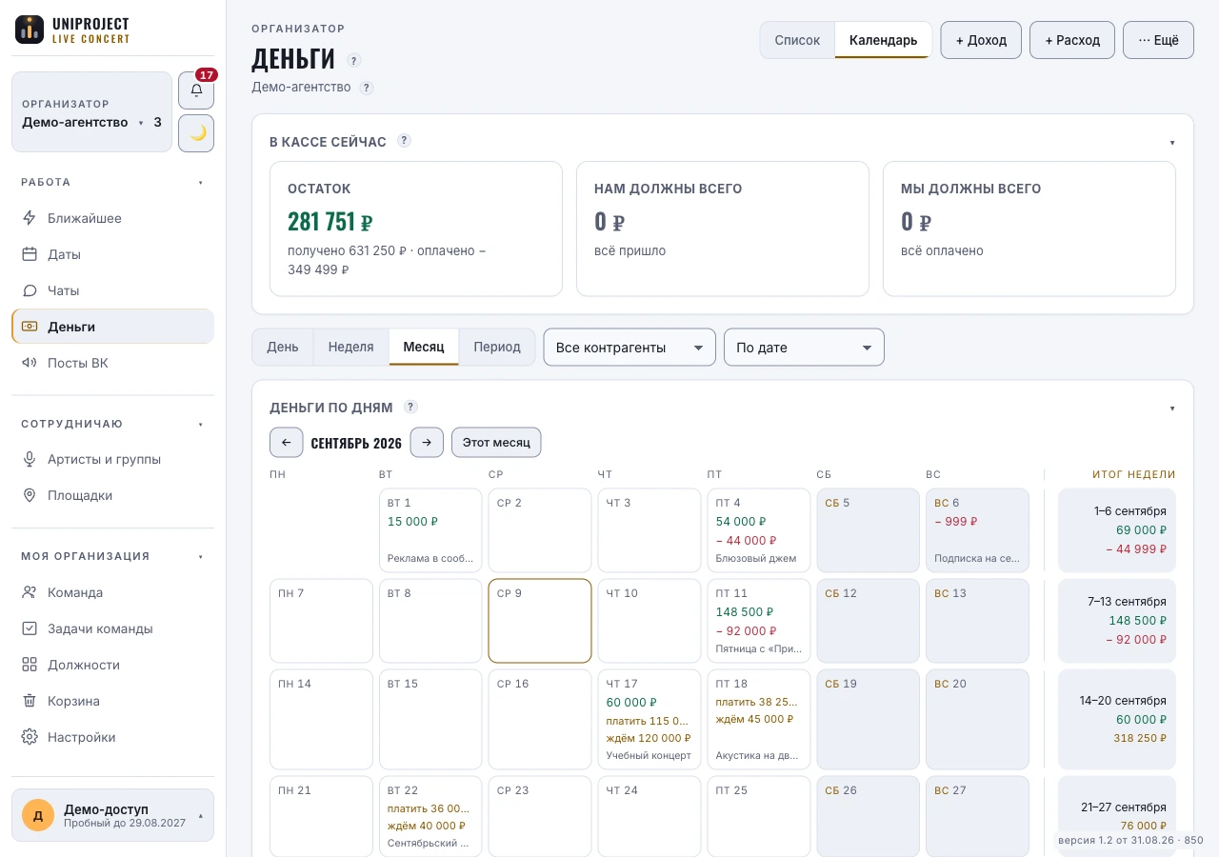Screen dimensions: 1219x857
Task: Collapse the Сотрудничаю sidebar section
Action: (x=201, y=424)
